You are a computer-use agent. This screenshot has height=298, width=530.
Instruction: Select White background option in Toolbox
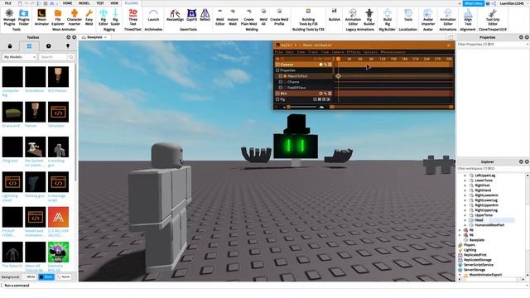(30, 277)
